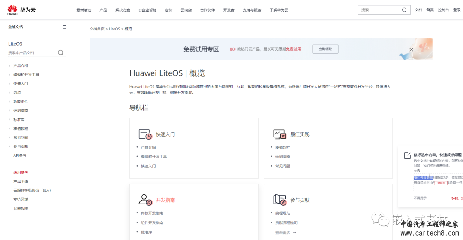Viewport: 463px width, 240px height.
Task: Click the 文档 header link
Action: coord(418,10)
